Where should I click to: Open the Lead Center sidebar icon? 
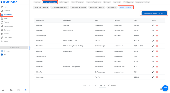point(2,38)
